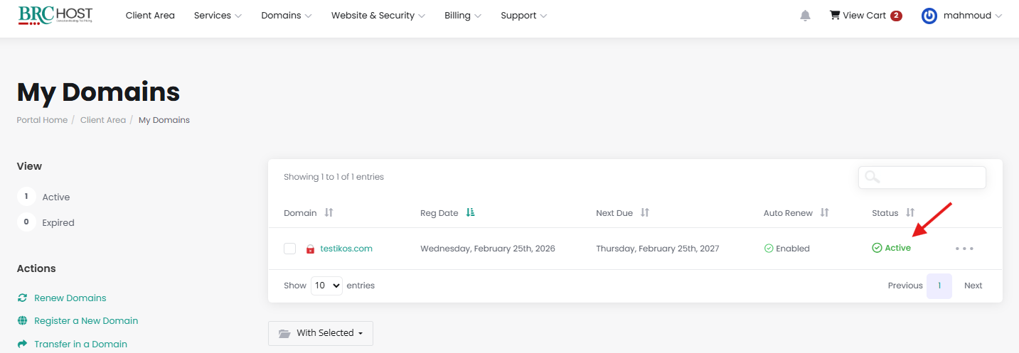This screenshot has height=353, width=1019.
Task: Sort the Domain column
Action: coord(329,213)
